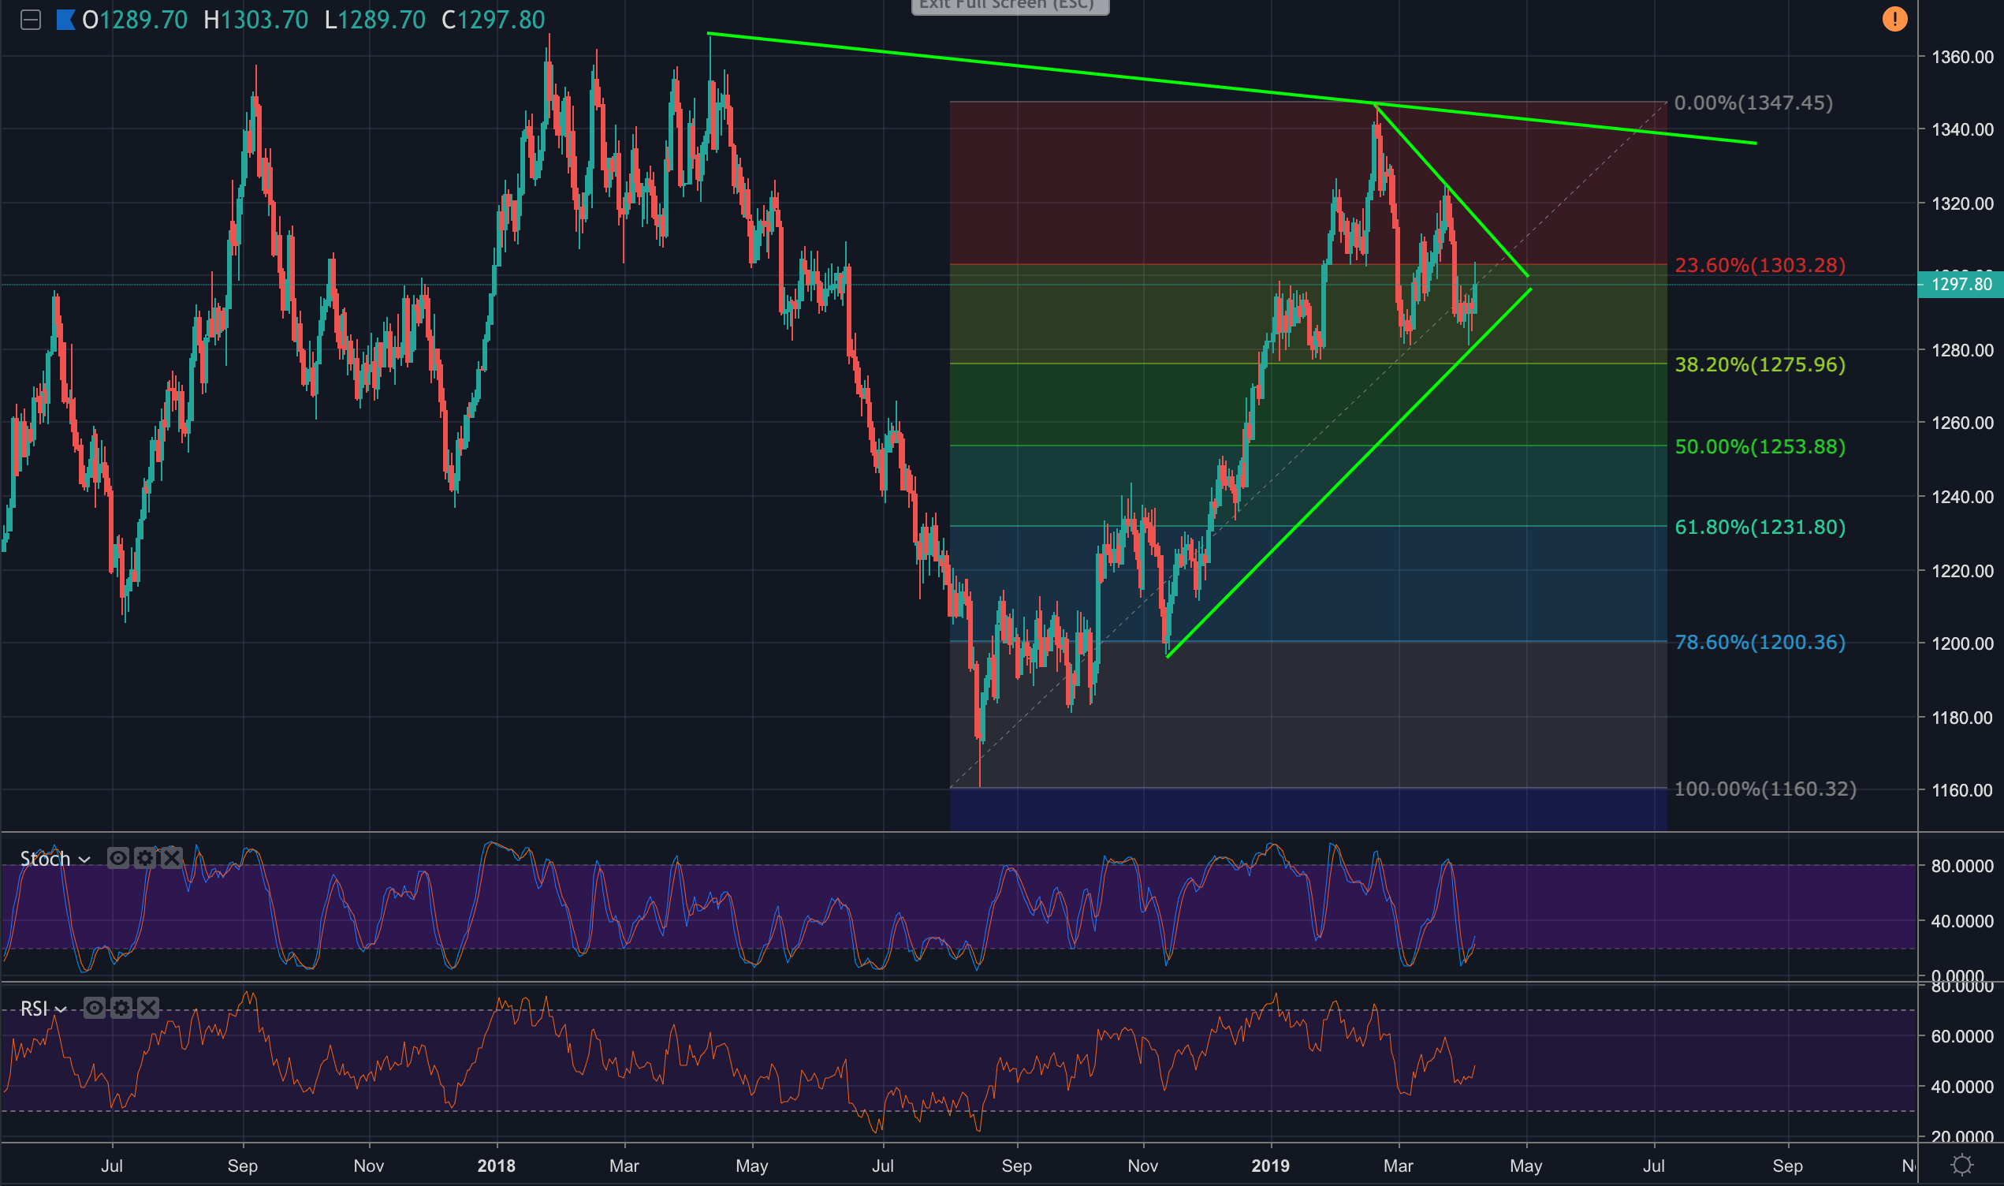The image size is (2004, 1186).
Task: Click the close value C1297.80 in the legend
Action: 493,20
